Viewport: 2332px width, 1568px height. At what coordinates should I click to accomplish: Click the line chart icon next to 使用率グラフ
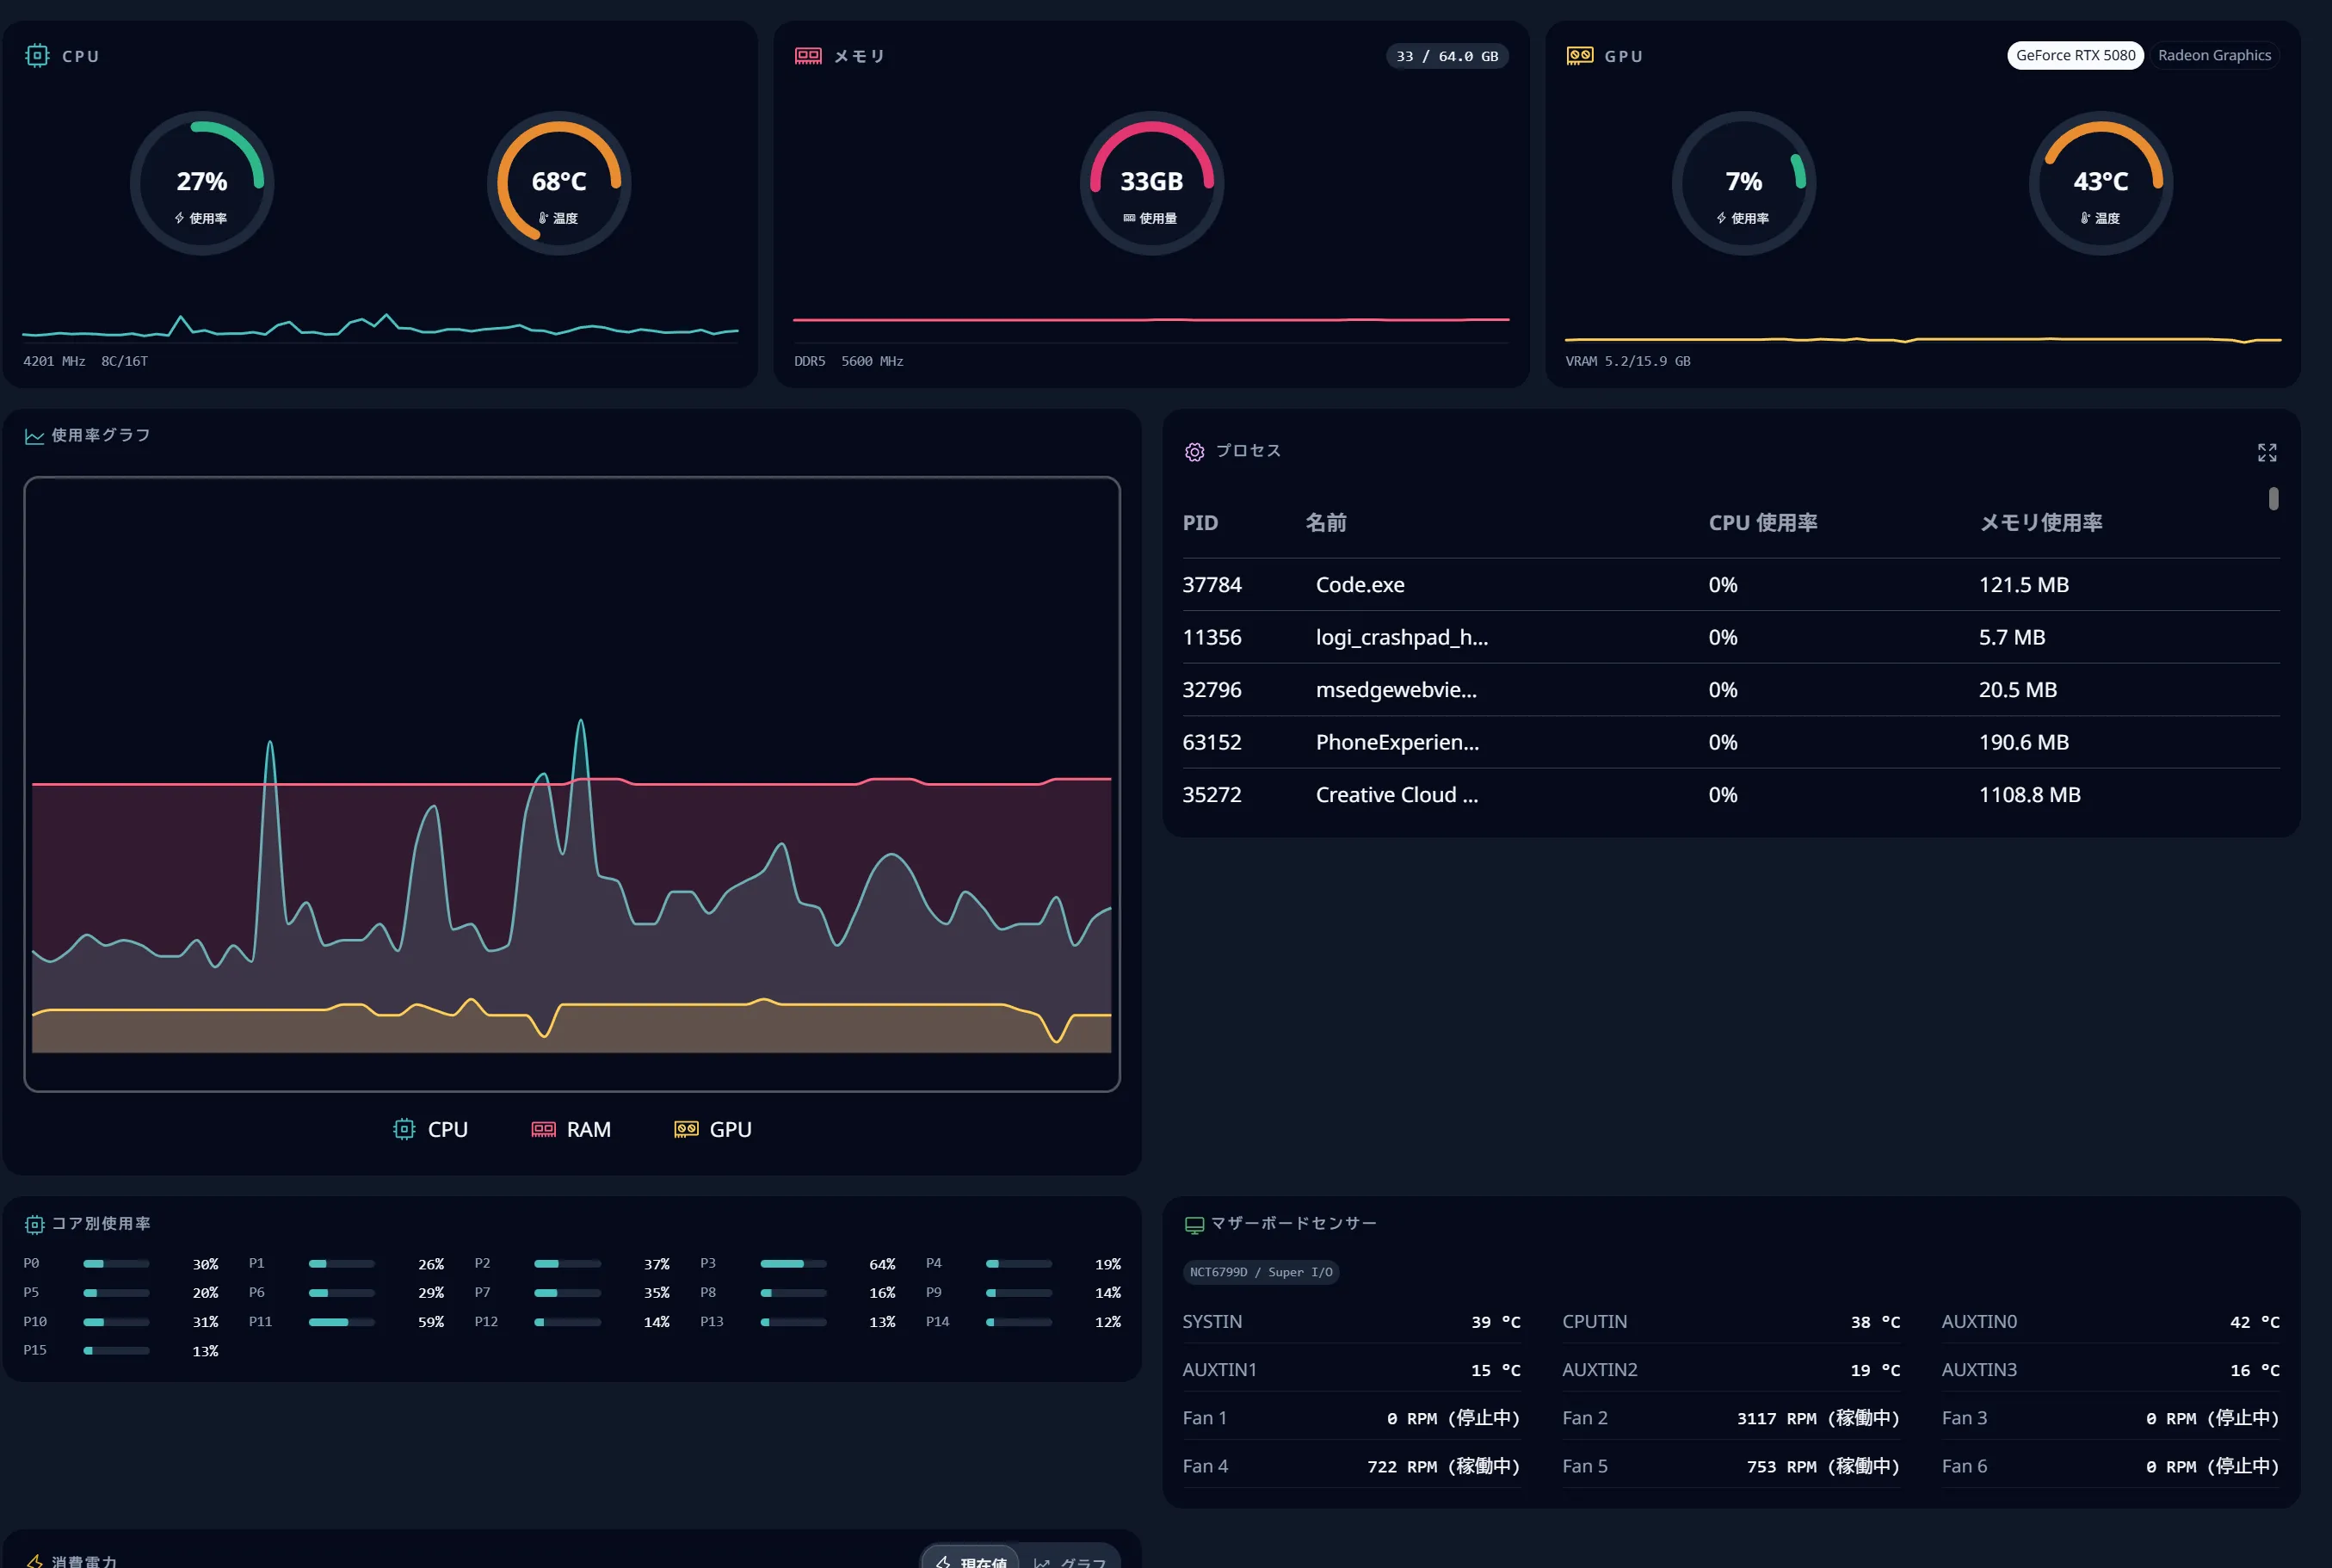click(x=34, y=436)
